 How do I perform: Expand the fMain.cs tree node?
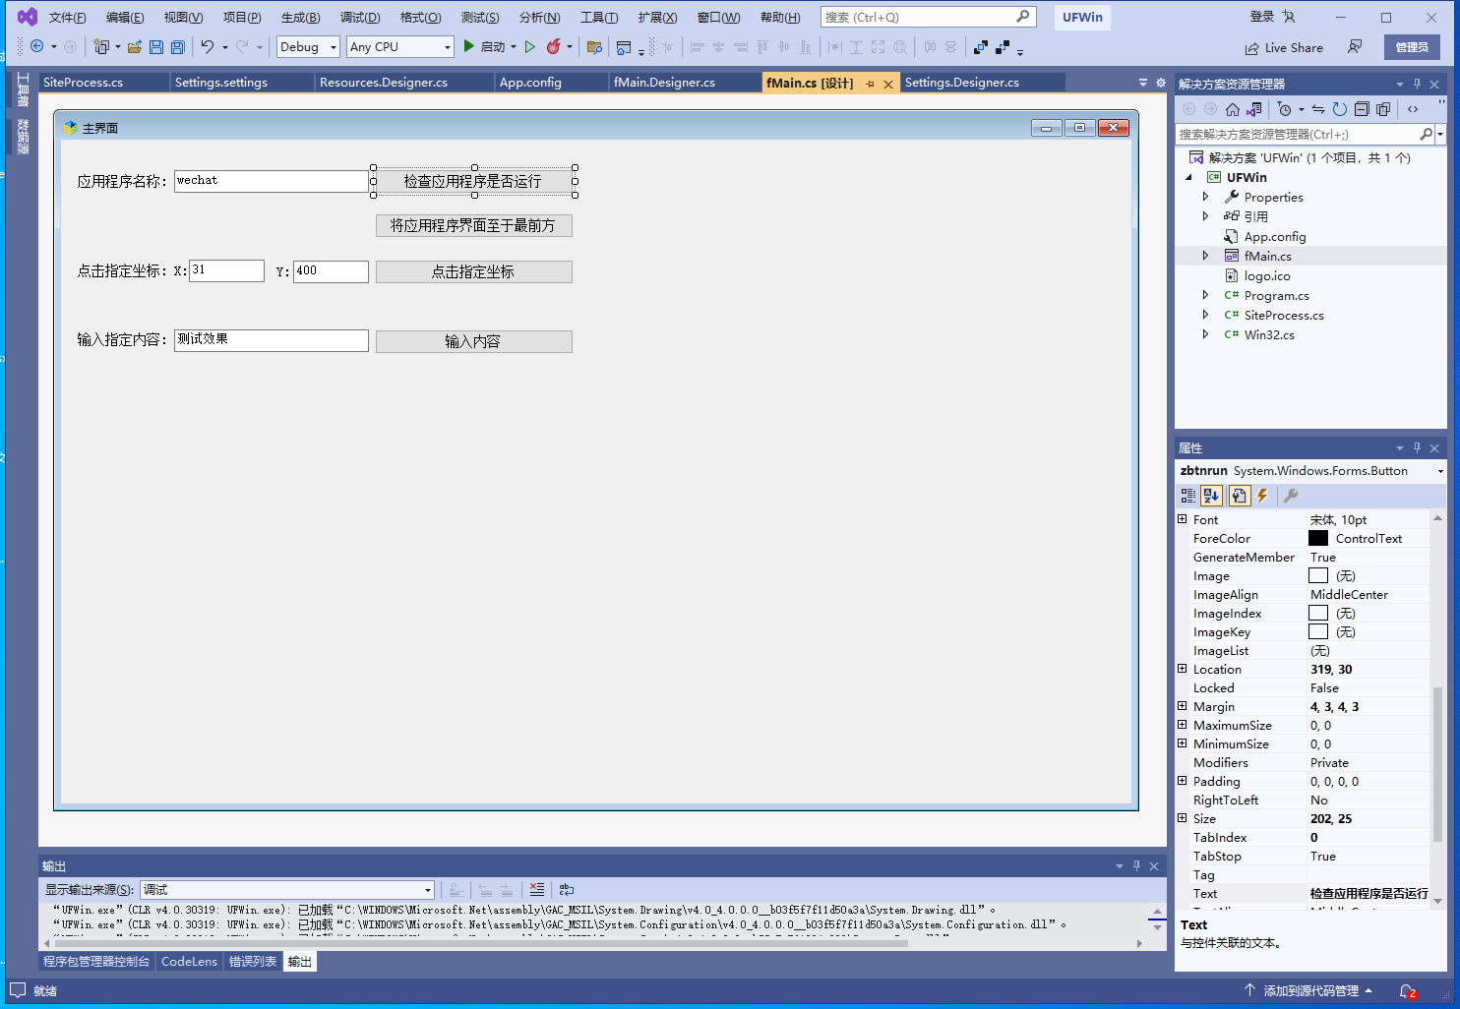[x=1205, y=256]
